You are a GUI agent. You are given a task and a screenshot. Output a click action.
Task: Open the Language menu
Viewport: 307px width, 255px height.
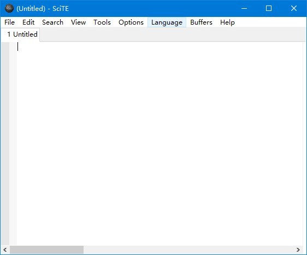(167, 22)
